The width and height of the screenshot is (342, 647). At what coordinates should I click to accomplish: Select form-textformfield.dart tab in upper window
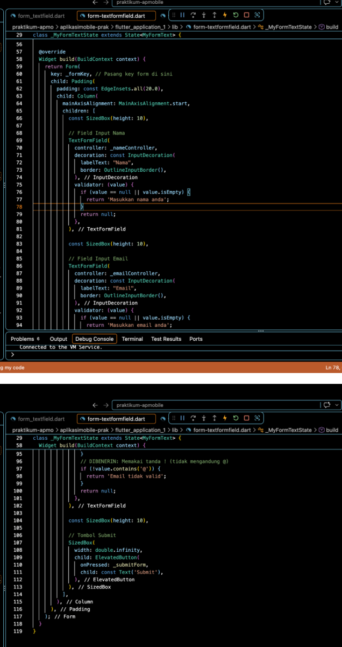click(x=116, y=16)
